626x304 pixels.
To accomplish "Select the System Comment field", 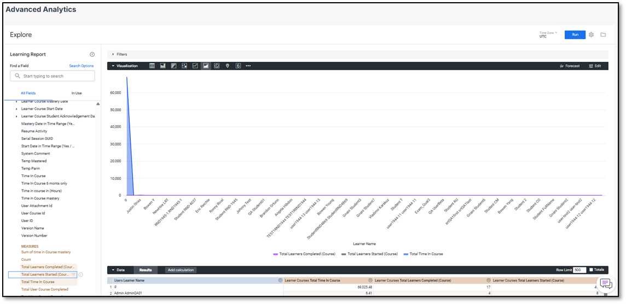I will (36, 154).
